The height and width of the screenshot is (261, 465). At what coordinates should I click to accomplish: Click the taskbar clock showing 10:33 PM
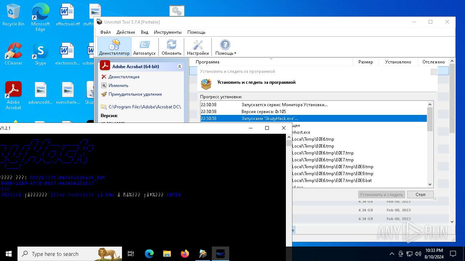tap(434, 254)
